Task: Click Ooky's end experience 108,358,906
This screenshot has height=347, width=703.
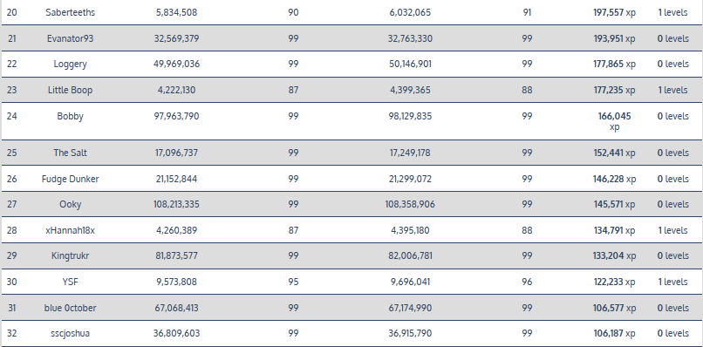Action: click(410, 204)
